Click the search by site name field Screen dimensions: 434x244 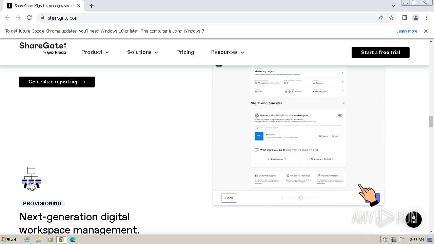[x=299, y=128]
